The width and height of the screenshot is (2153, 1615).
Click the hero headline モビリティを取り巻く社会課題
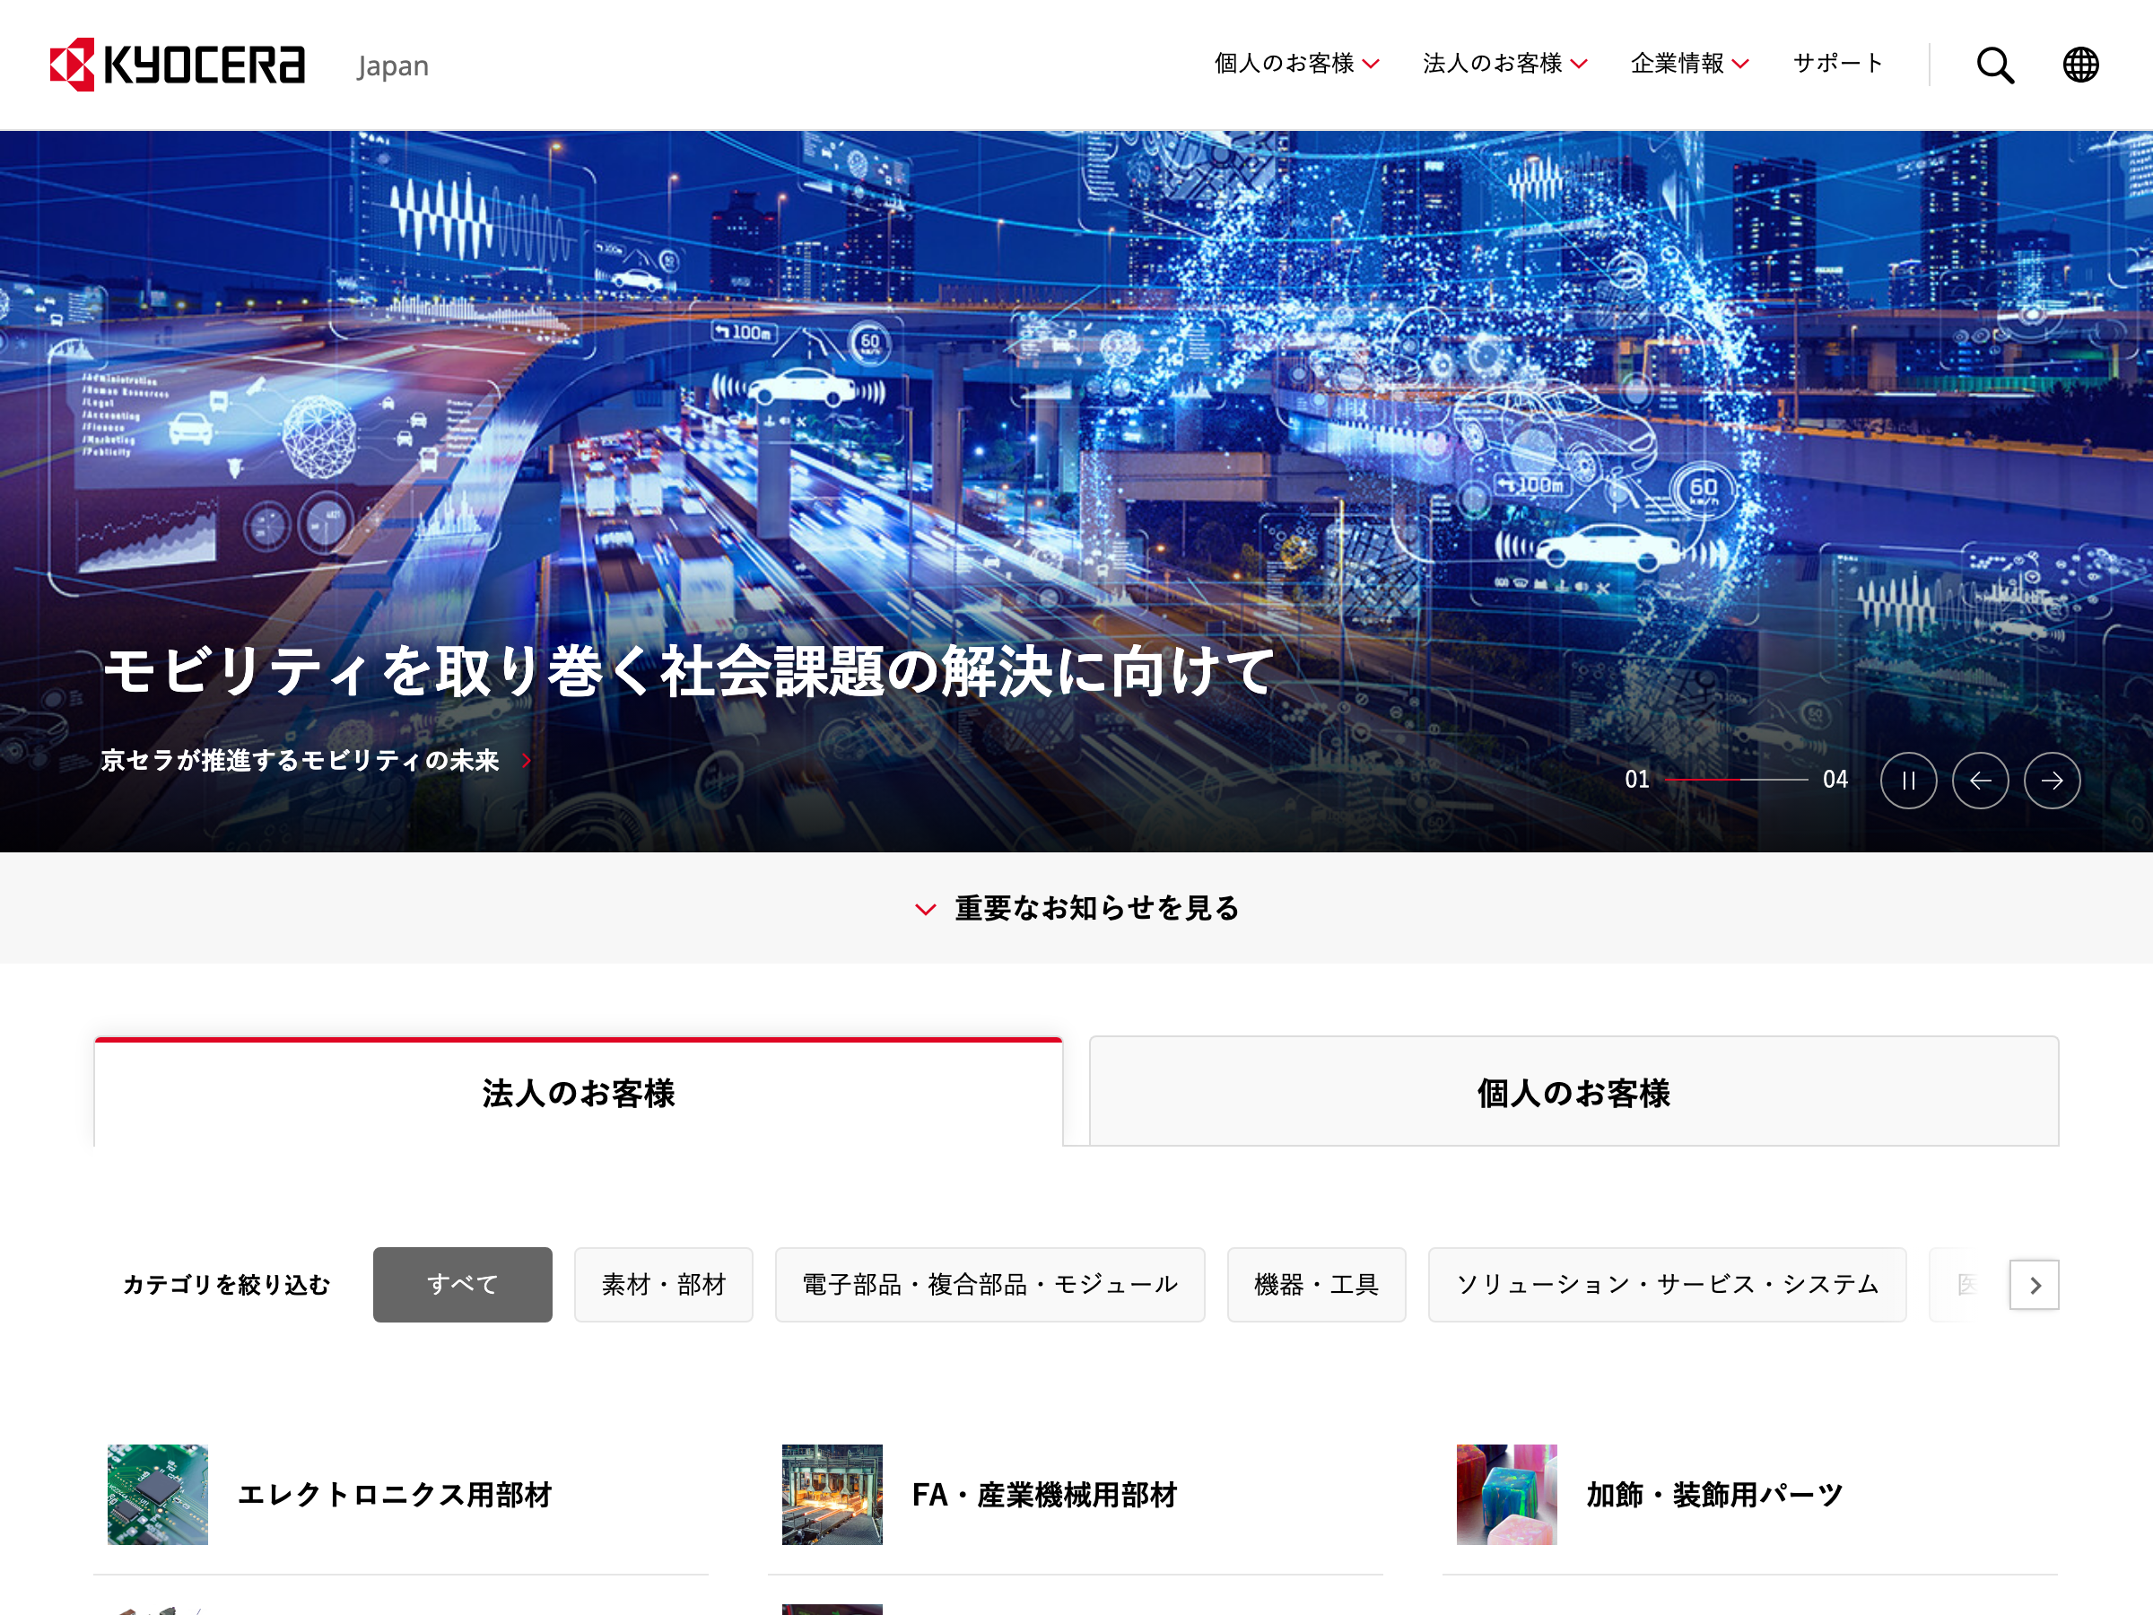point(689,672)
